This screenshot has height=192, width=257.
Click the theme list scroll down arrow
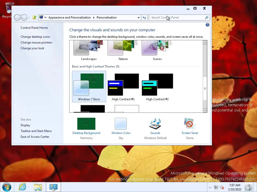pyautogui.click(x=205, y=110)
